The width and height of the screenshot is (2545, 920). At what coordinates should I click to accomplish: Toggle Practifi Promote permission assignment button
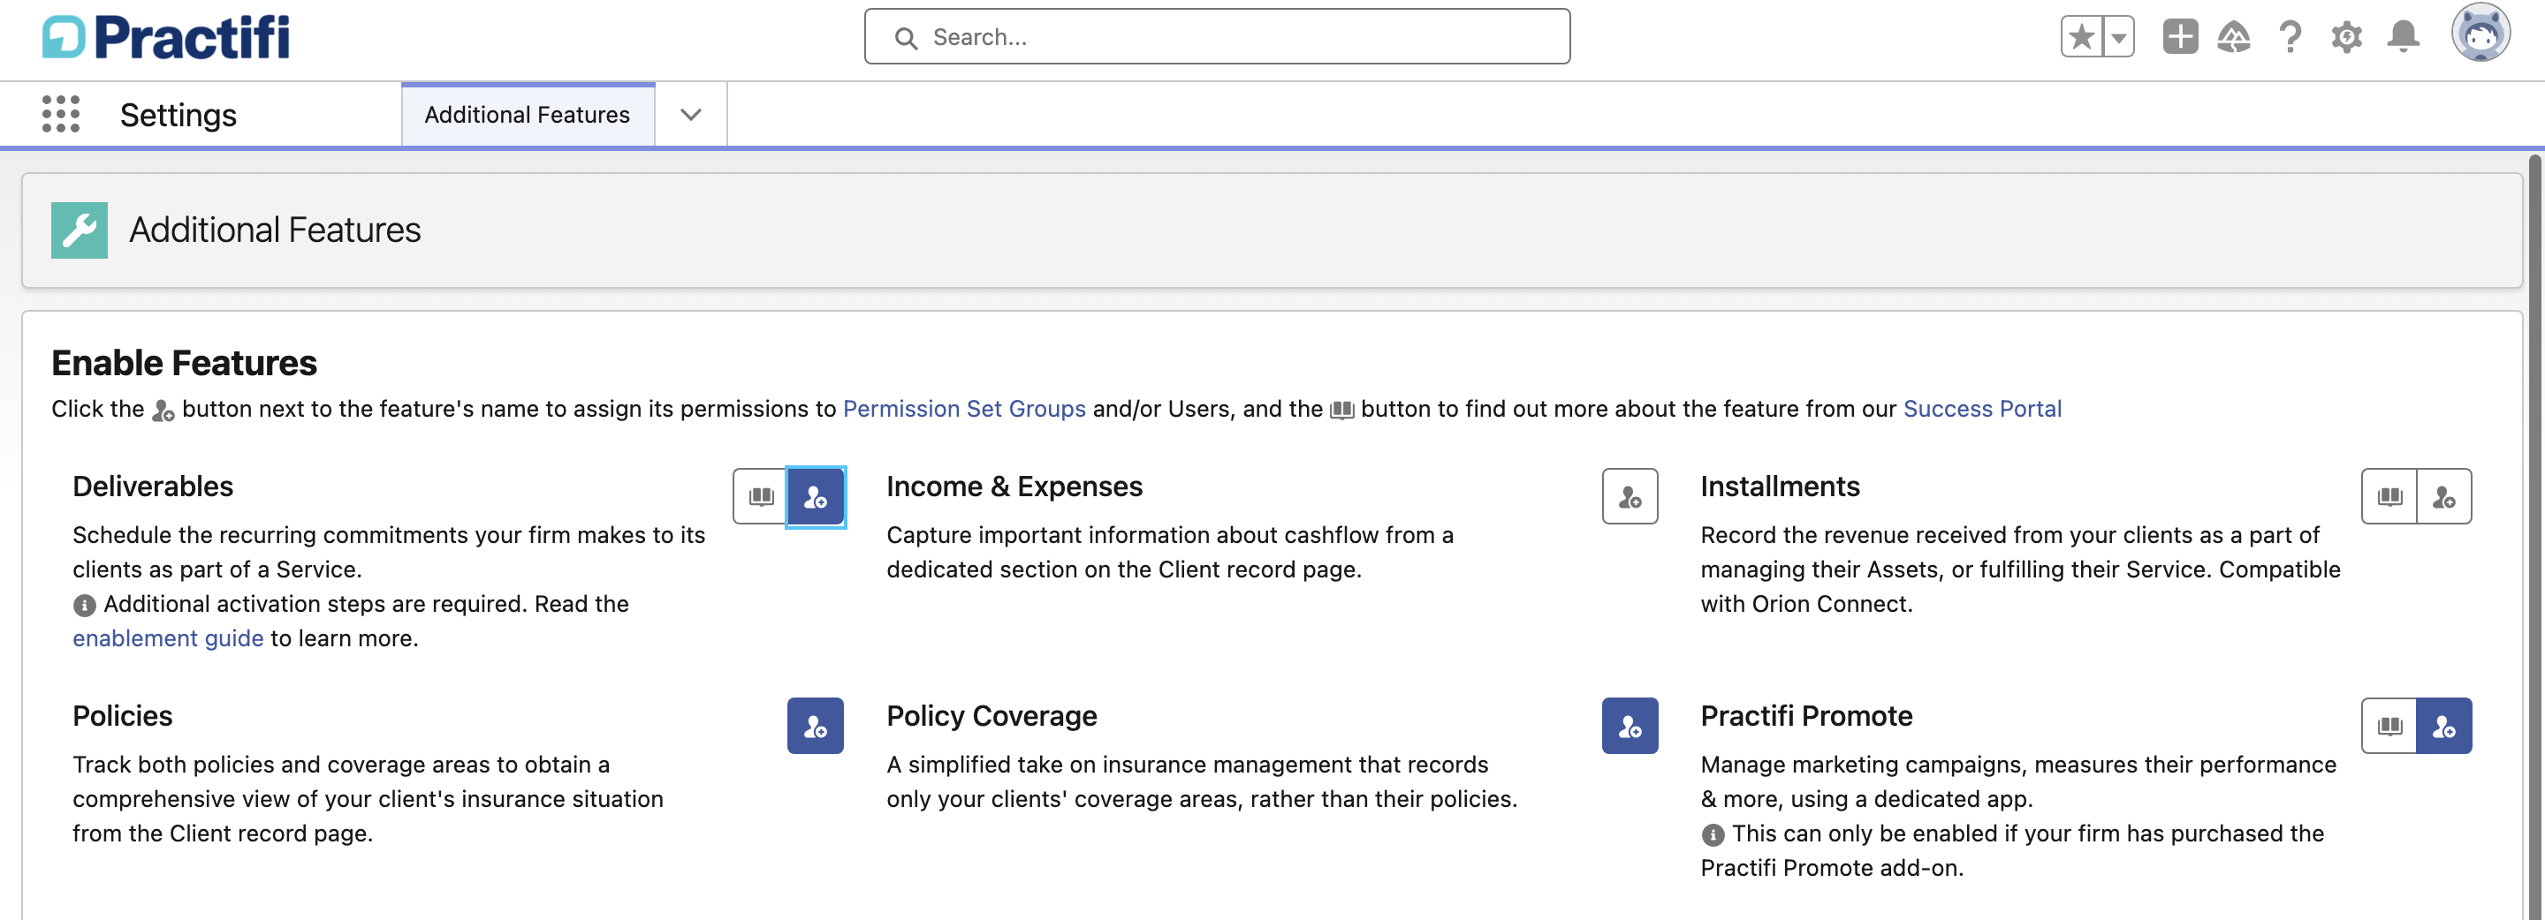2443,727
